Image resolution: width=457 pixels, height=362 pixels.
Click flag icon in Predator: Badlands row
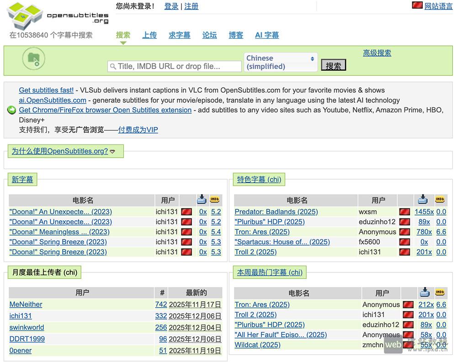(x=404, y=212)
